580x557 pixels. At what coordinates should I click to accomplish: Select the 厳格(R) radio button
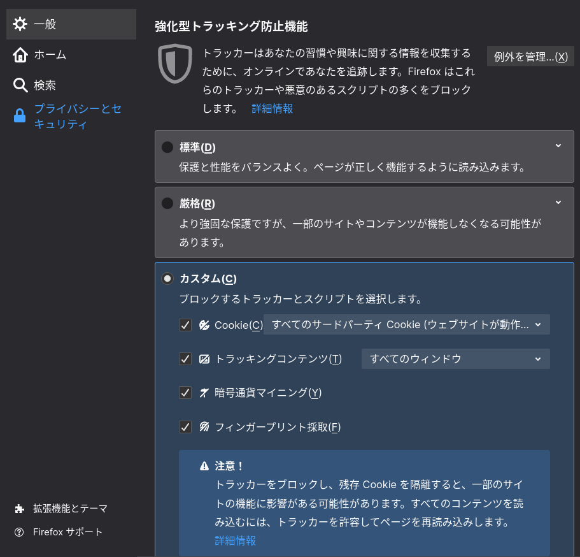click(x=167, y=203)
